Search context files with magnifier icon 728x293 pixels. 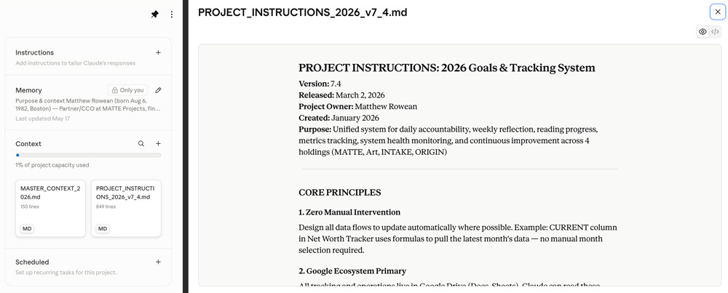pyautogui.click(x=141, y=144)
